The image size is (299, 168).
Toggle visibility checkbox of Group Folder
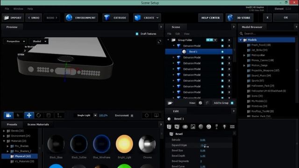(222, 40)
